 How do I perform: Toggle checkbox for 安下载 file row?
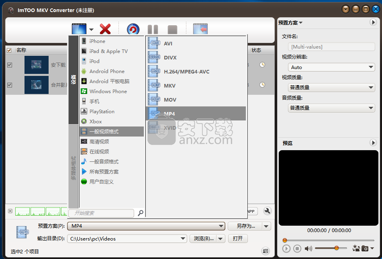tap(10, 65)
